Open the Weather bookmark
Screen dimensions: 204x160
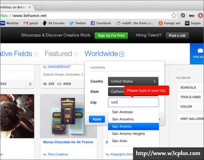click(9, 23)
